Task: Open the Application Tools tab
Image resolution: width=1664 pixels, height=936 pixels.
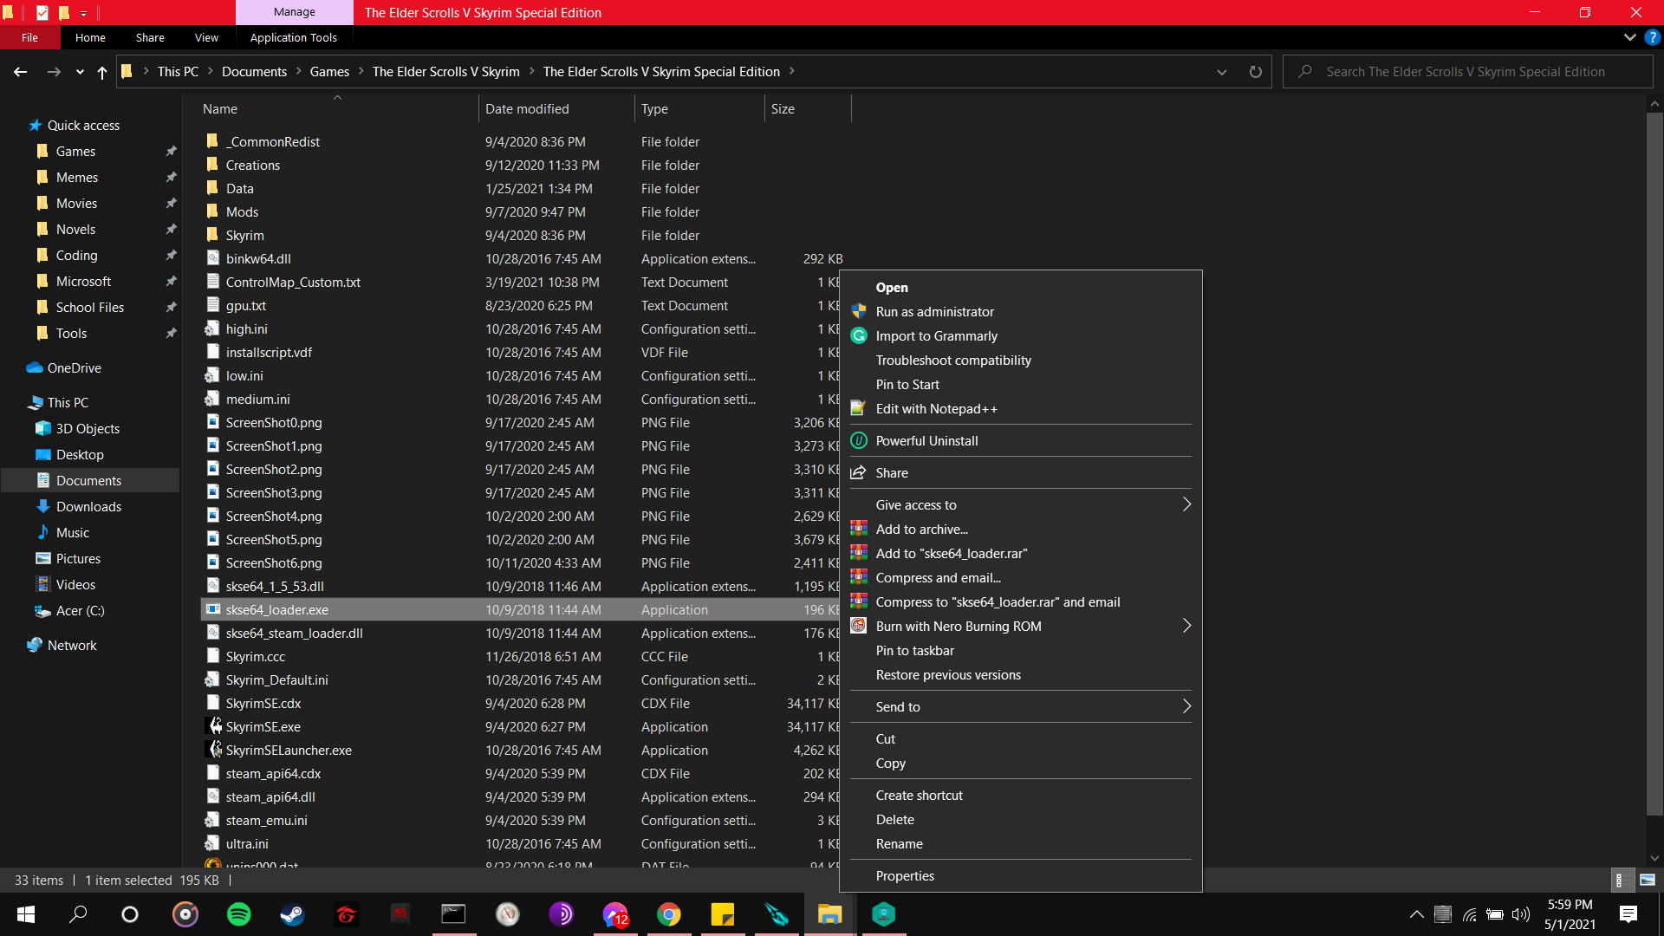Action: pos(293,37)
